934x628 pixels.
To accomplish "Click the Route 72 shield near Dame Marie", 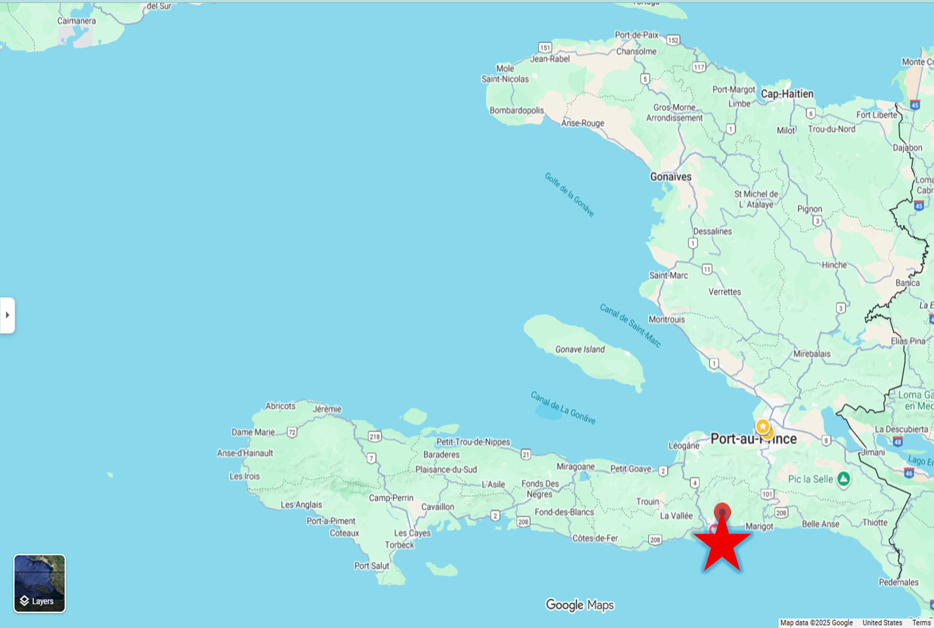I will click(x=292, y=432).
